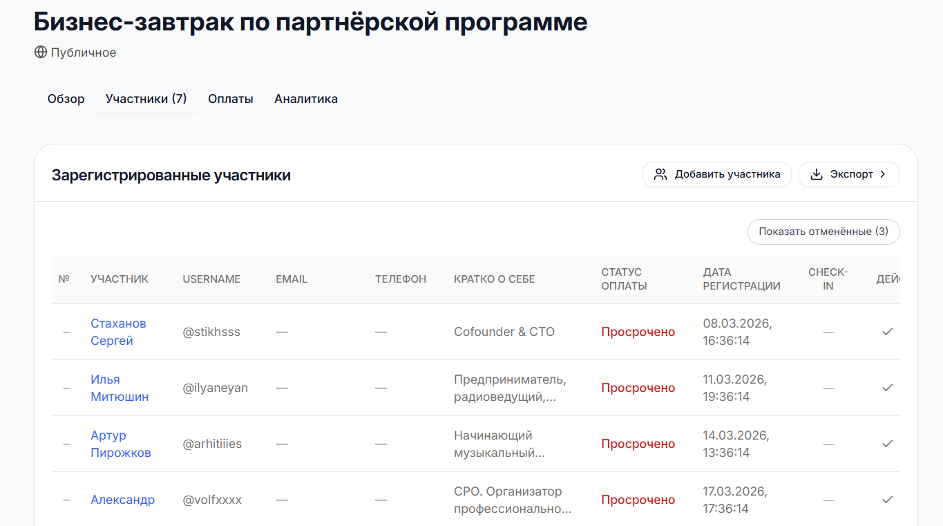Click bio text starting СРО. Организатор
The height and width of the screenshot is (526, 943).
513,500
